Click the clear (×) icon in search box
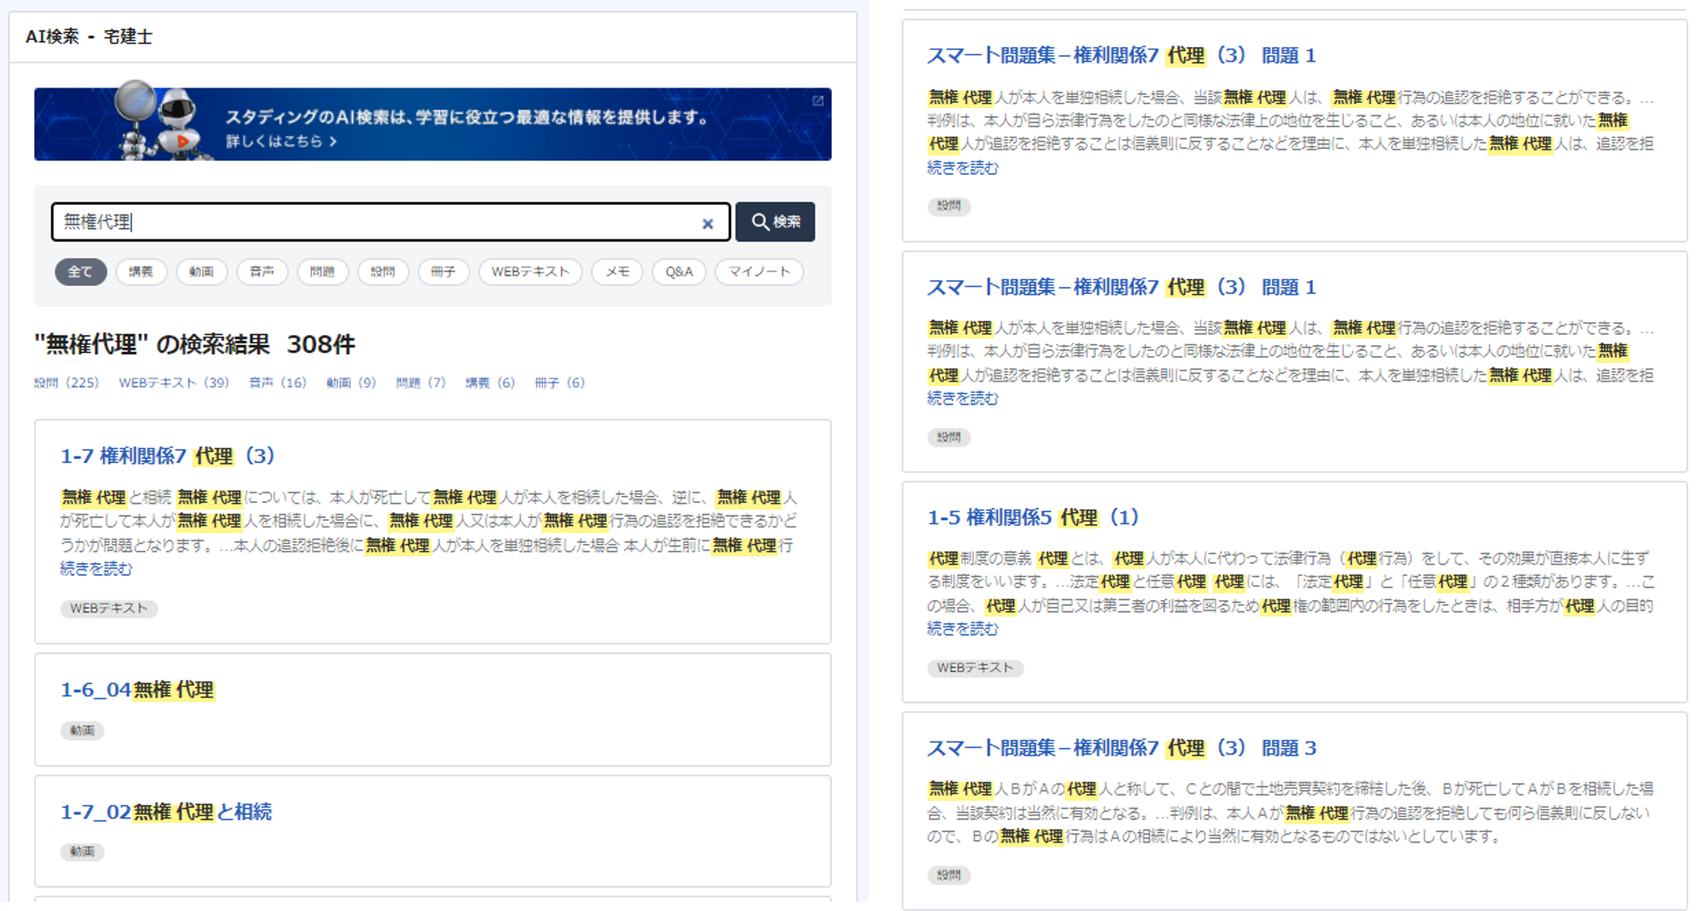The height and width of the screenshot is (911, 1703). coord(707,224)
